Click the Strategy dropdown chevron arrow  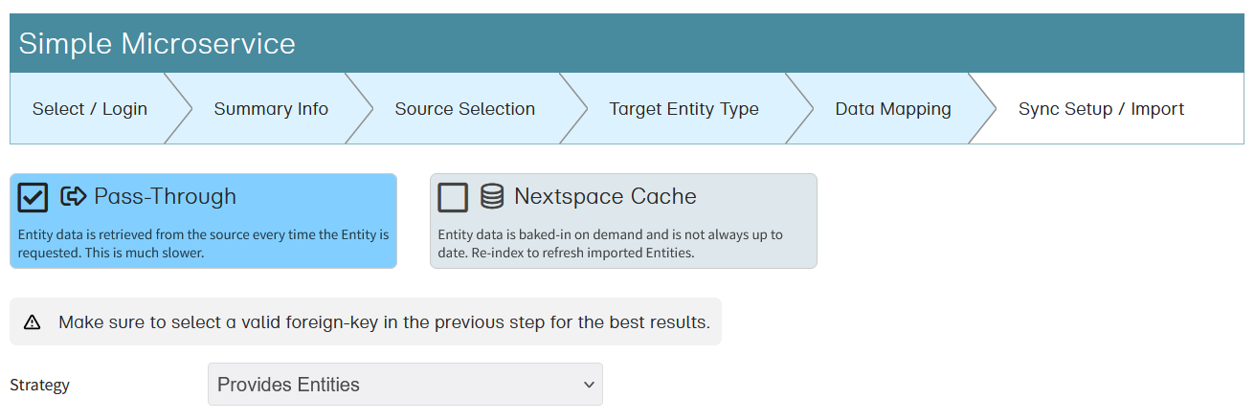(588, 385)
